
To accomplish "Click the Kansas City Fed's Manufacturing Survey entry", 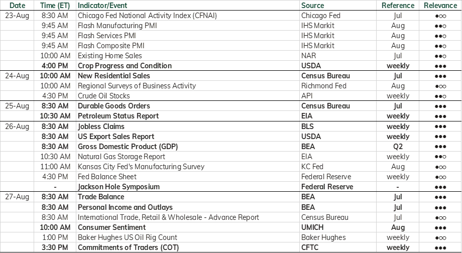I will tap(141, 167).
